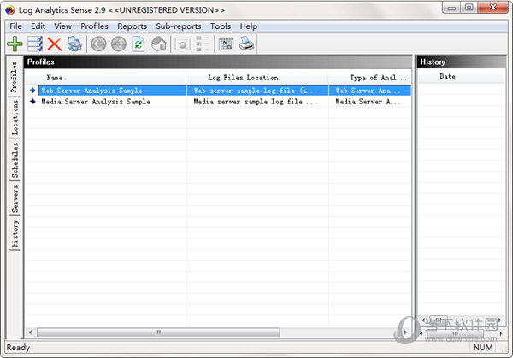This screenshot has height=358, width=513.
Task: Click the red X delete icon
Action: 55,44
